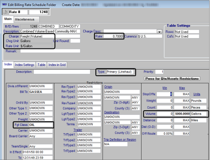Open the Charge Desc dropdown arrow
Screen dimensions: 210x160
159,31
